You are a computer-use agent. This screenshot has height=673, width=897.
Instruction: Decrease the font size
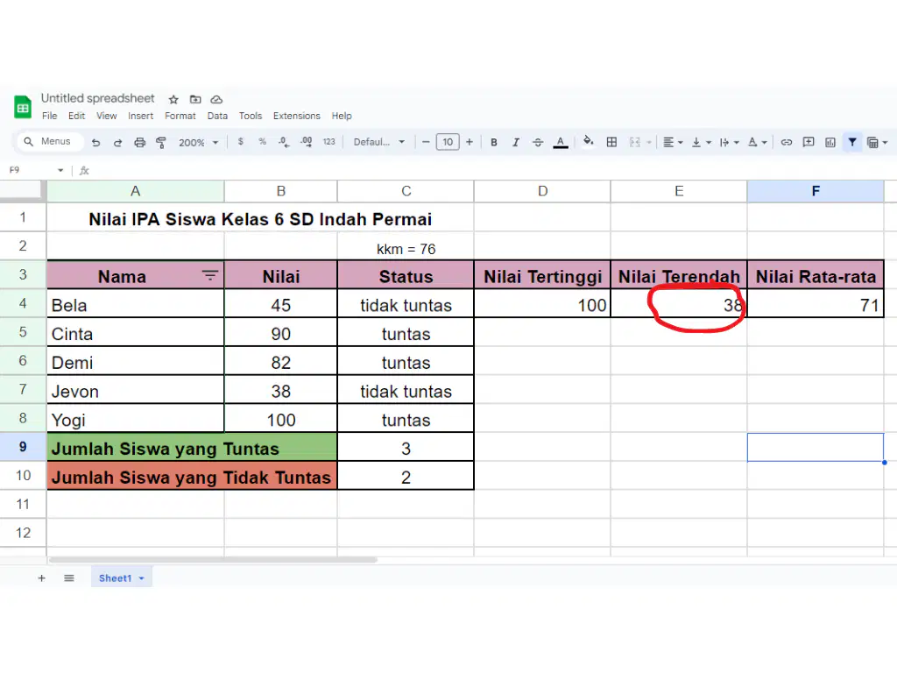(x=426, y=142)
